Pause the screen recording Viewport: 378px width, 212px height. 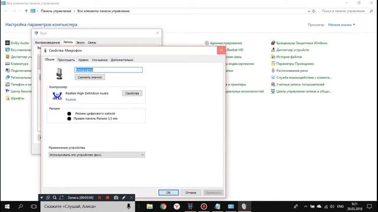99,198
